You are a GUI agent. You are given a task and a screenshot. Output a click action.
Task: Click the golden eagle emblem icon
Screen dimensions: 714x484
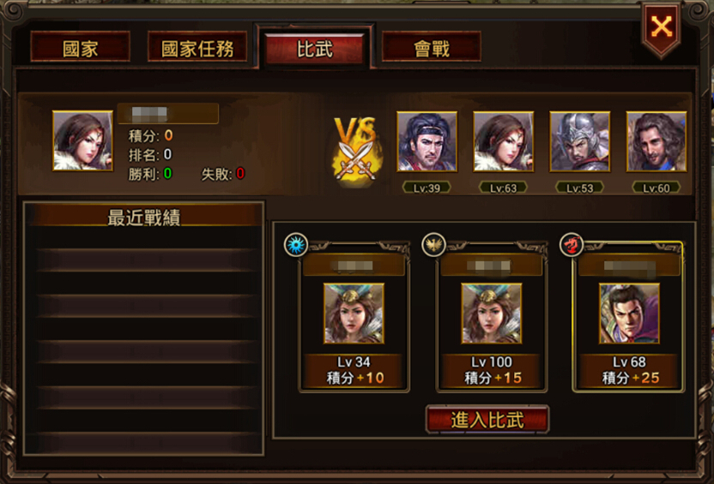433,244
